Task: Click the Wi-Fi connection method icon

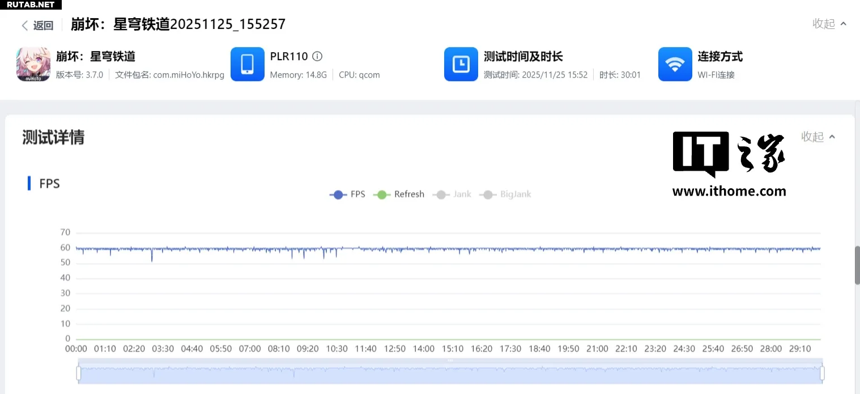Action: pyautogui.click(x=675, y=64)
